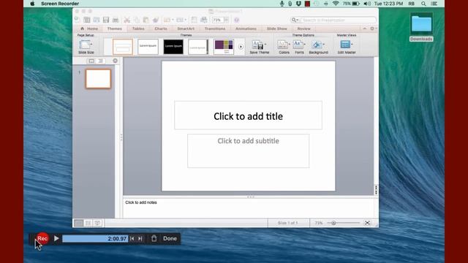
Task: Open theme Colors dropdown
Action: coord(284,47)
